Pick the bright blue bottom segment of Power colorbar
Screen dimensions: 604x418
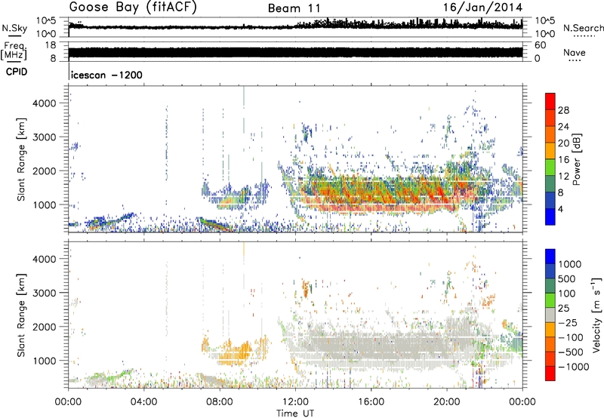point(550,217)
